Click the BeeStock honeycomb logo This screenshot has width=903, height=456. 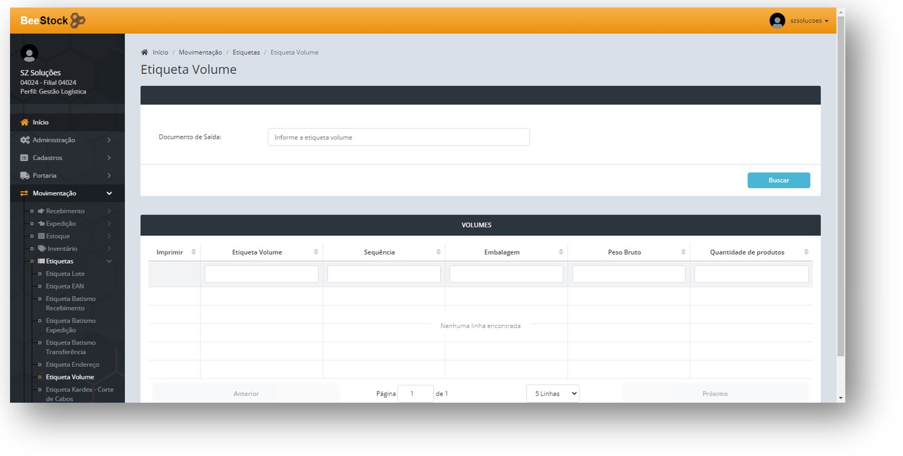[x=78, y=21]
